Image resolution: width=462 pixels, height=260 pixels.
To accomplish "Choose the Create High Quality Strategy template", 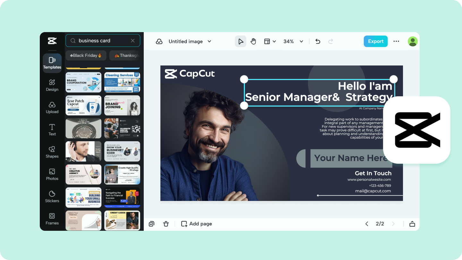I will point(122,174).
